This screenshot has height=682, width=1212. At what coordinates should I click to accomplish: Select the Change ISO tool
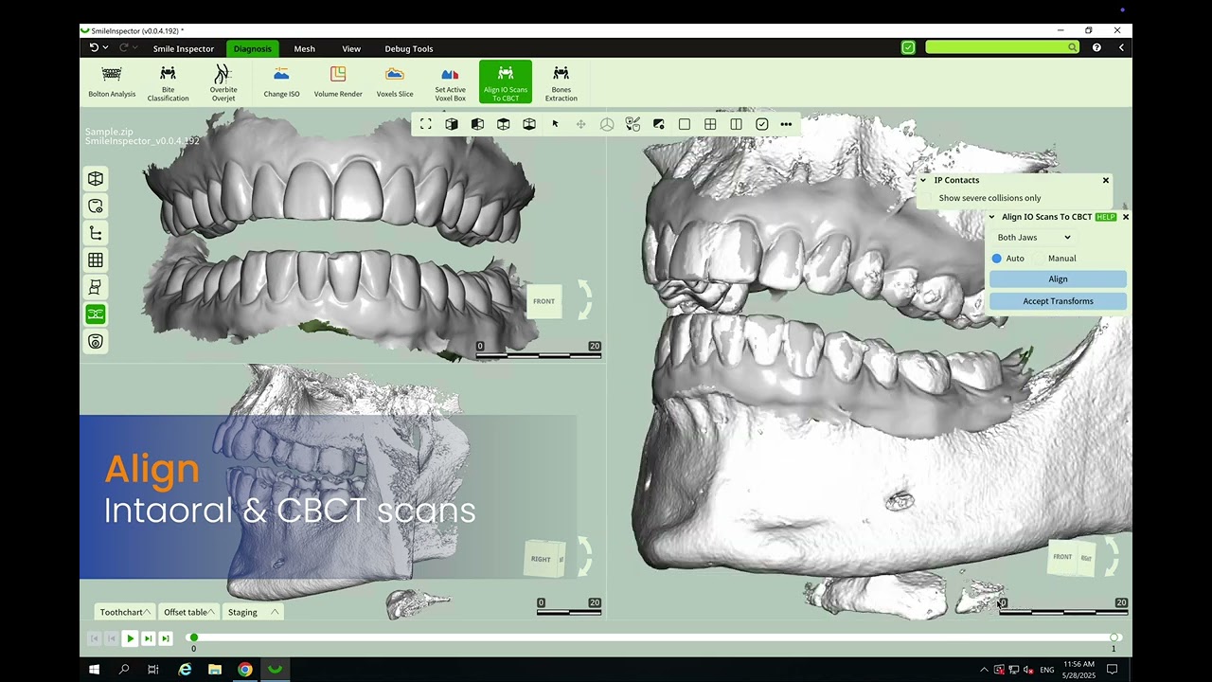(281, 82)
